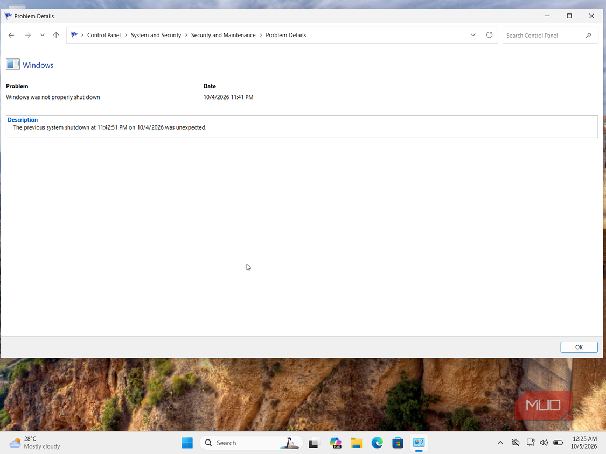Focus the Search Control Panel field
Image resolution: width=606 pixels, height=454 pixels.
[550, 35]
